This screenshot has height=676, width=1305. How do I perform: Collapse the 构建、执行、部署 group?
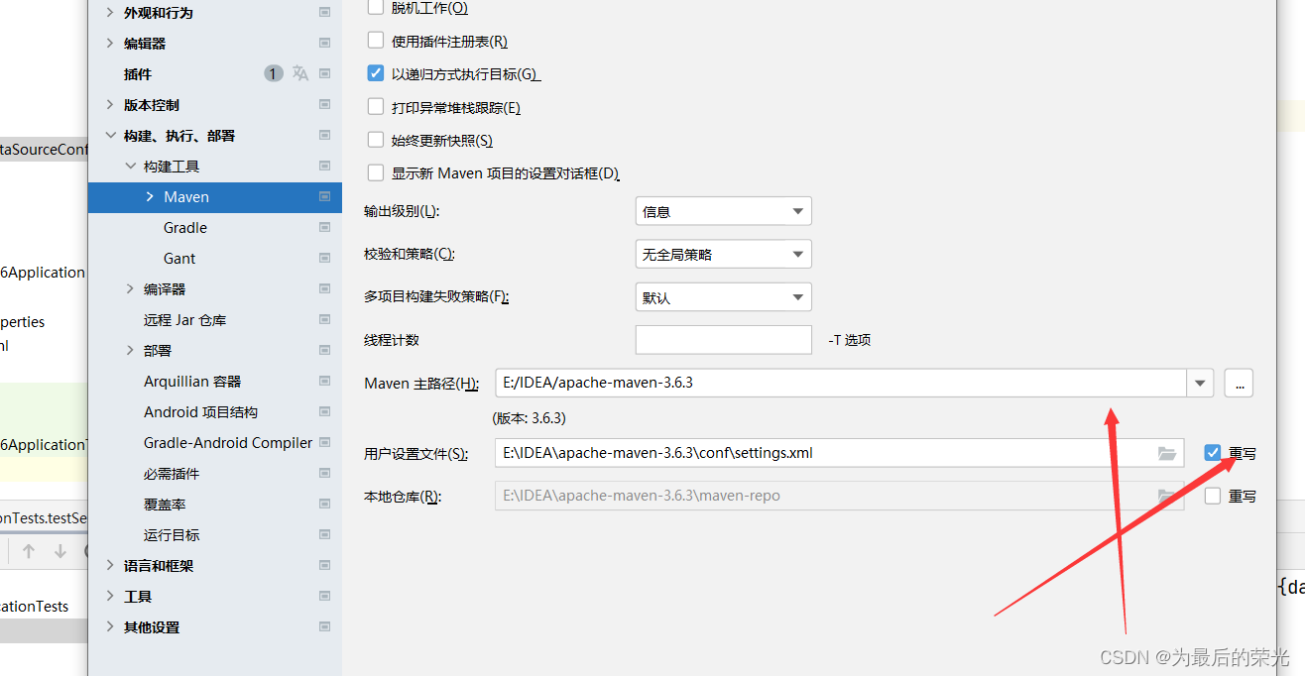tap(110, 136)
